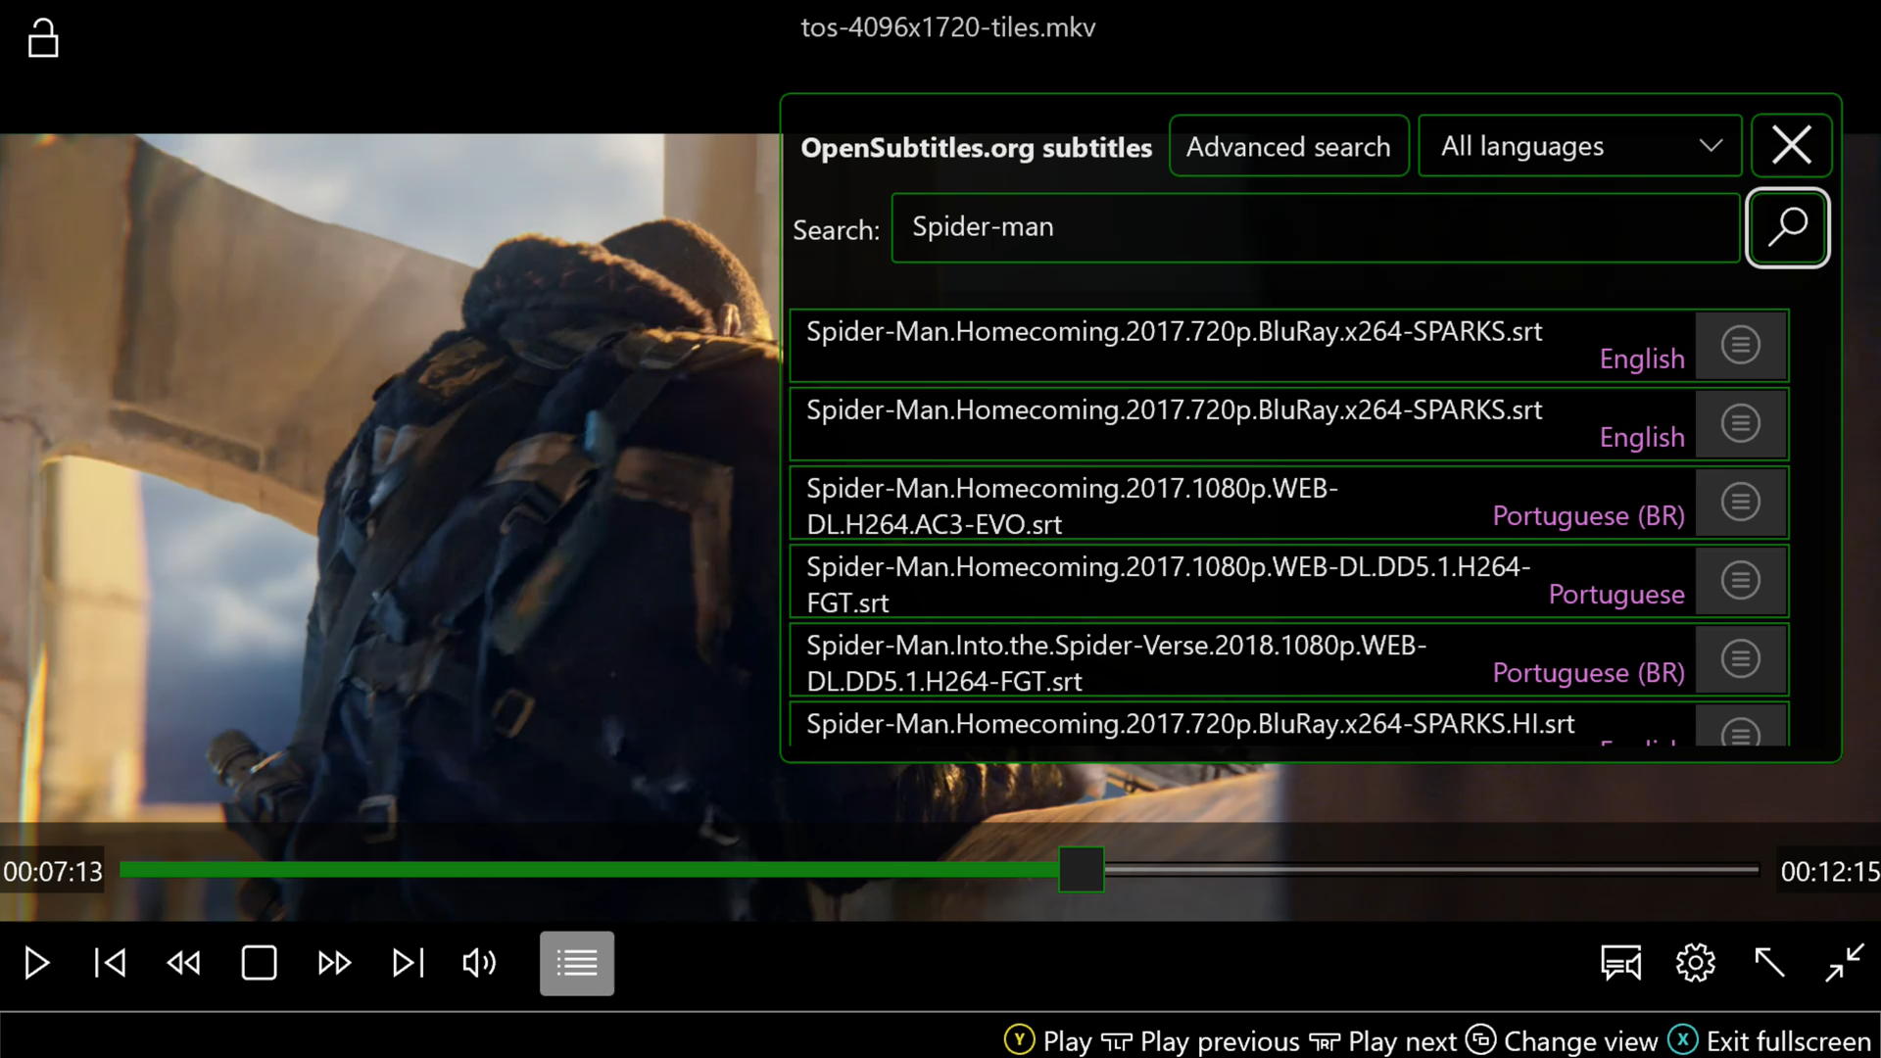Click the lock controls icon
This screenshot has width=1881, height=1058.
tap(43, 39)
